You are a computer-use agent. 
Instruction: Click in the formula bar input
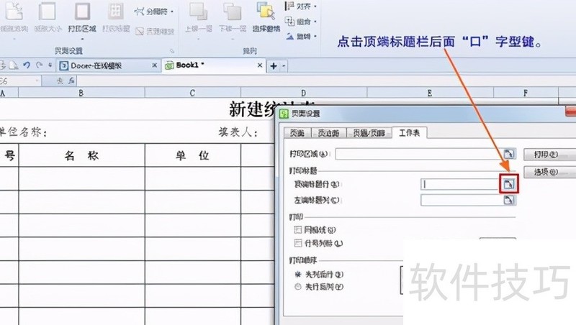[326, 81]
